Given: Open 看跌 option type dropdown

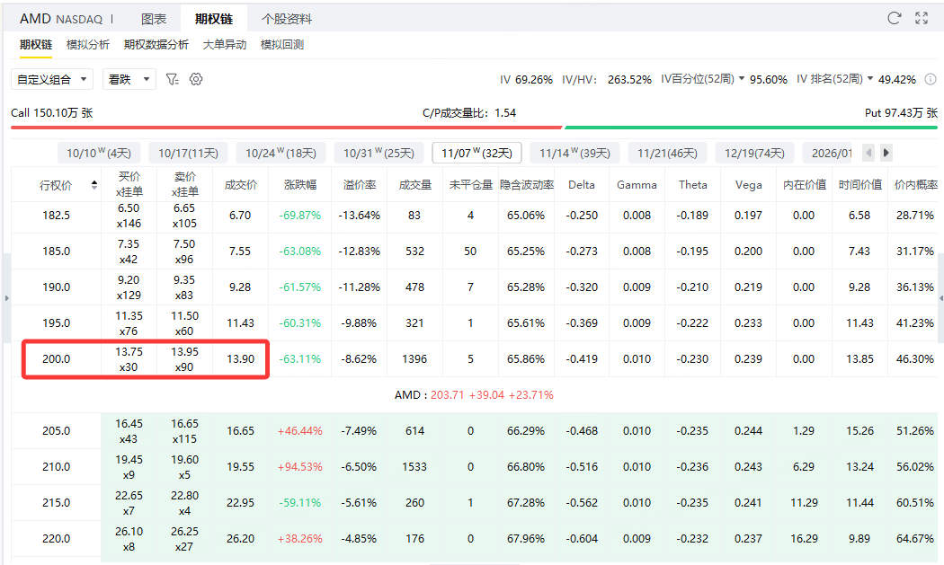Looking at the screenshot, I should [129, 79].
